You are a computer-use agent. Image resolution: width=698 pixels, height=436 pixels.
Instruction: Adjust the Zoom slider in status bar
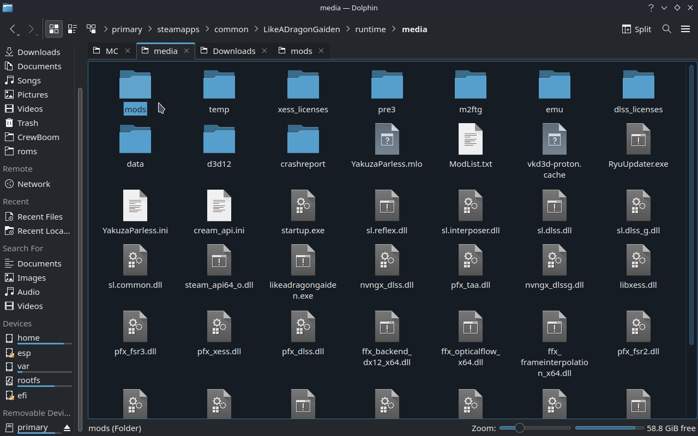(x=535, y=428)
